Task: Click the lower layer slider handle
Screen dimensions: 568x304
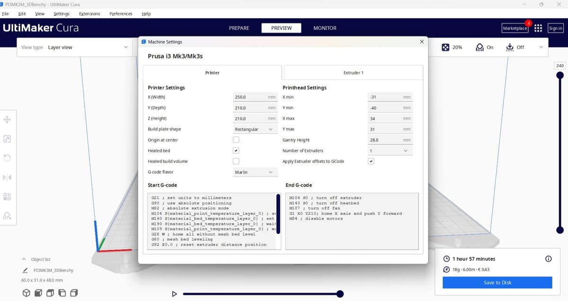Action: pyautogui.click(x=560, y=230)
